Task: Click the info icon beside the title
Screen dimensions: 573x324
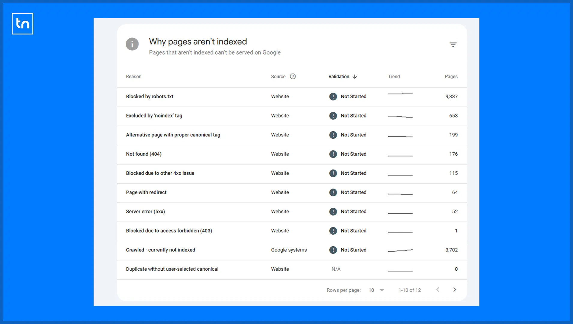Action: pyautogui.click(x=132, y=44)
